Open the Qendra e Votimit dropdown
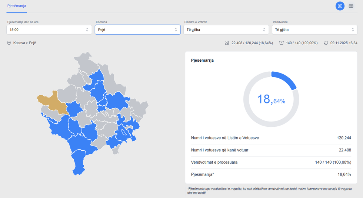Viewport: 363px width, 198px height. [x=226, y=30]
